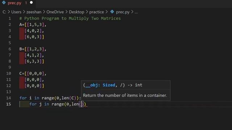Open the Users breadcrumb folder
The image size is (232, 130).
[16, 12]
